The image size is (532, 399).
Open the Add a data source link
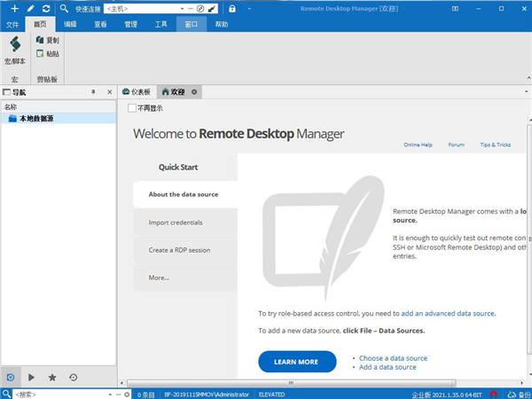pyautogui.click(x=387, y=367)
